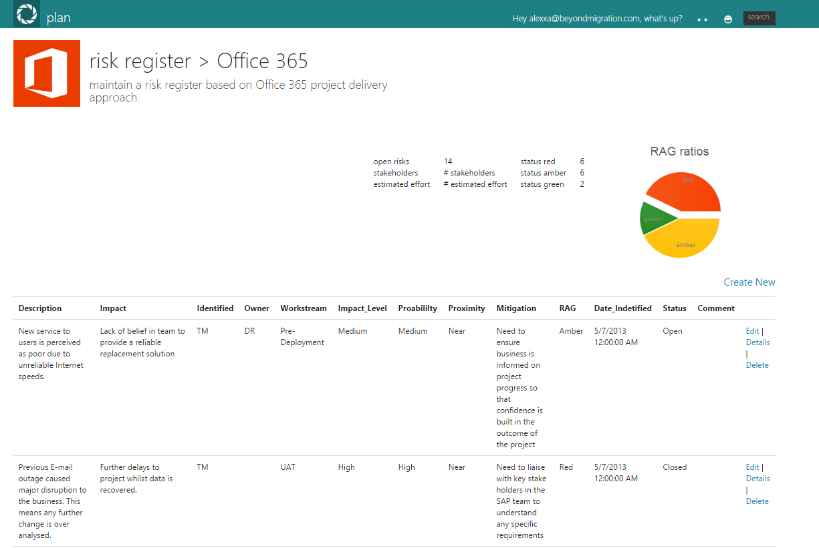Click the 'Need to liaise with key stake holders' cell
This screenshot has width=819, height=548.
coord(521,501)
